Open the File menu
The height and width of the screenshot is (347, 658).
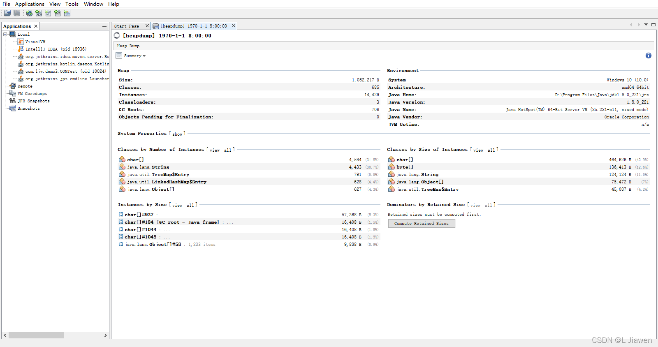click(6, 4)
